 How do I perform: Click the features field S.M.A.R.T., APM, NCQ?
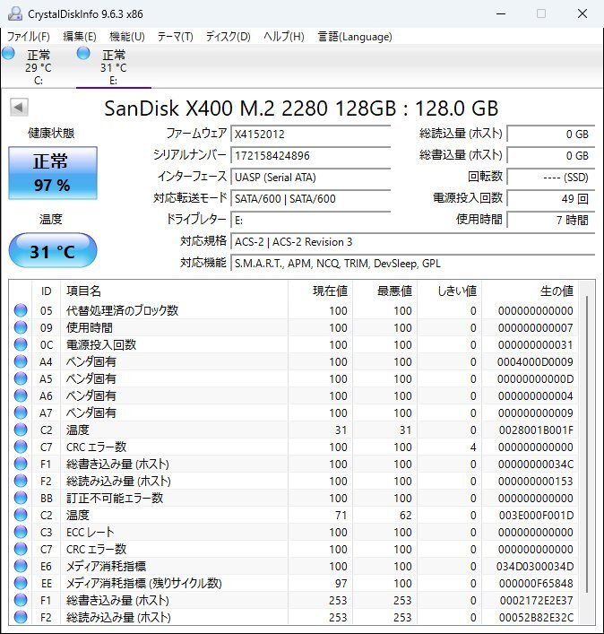412,264
